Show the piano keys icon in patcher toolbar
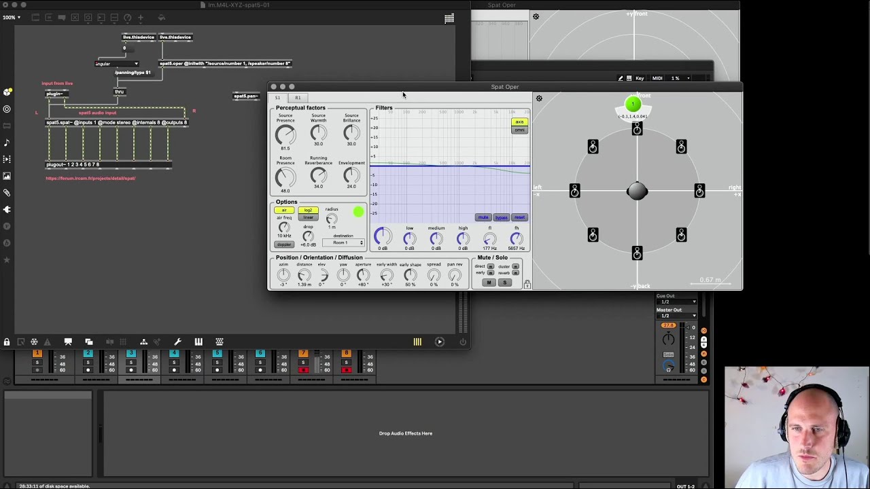The width and height of the screenshot is (870, 489). point(198,342)
